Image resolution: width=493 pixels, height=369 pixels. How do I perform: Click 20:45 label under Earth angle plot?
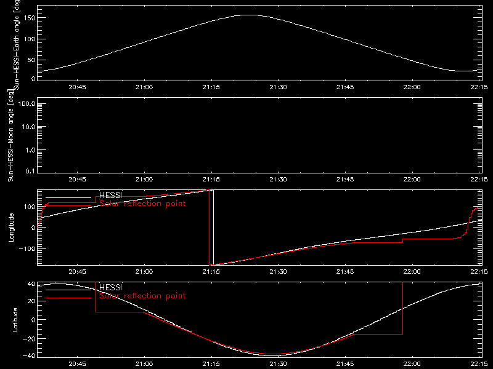coord(78,87)
